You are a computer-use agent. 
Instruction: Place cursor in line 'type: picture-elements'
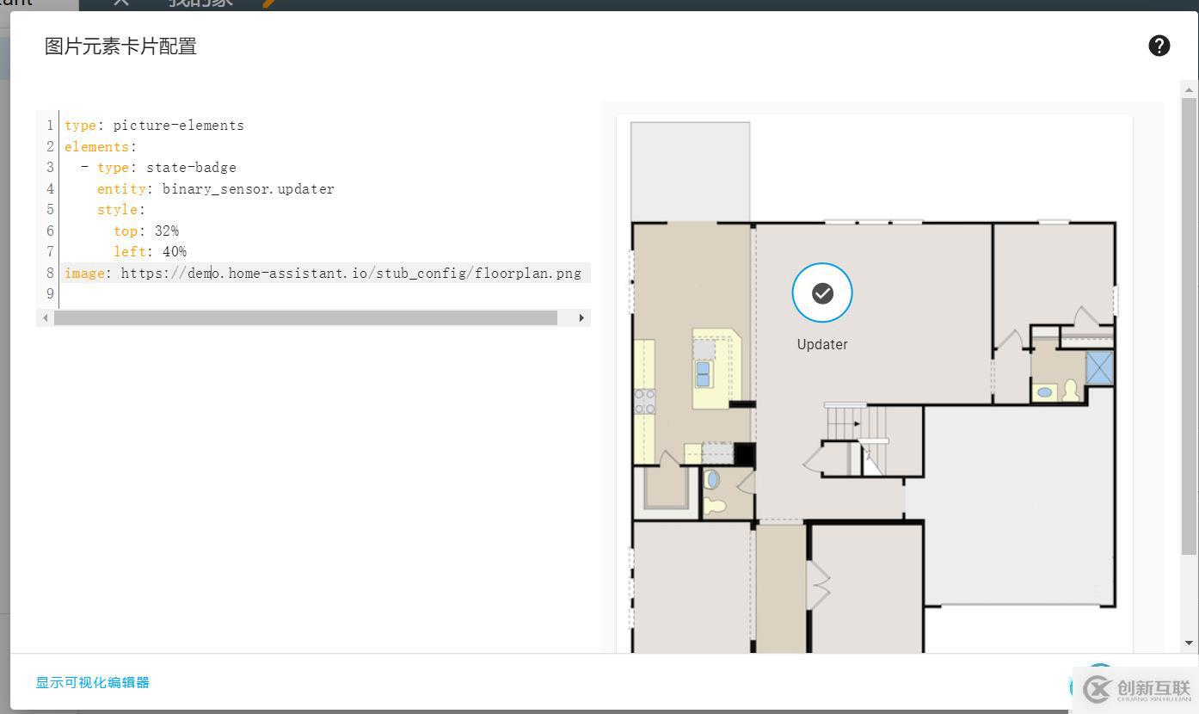click(155, 126)
